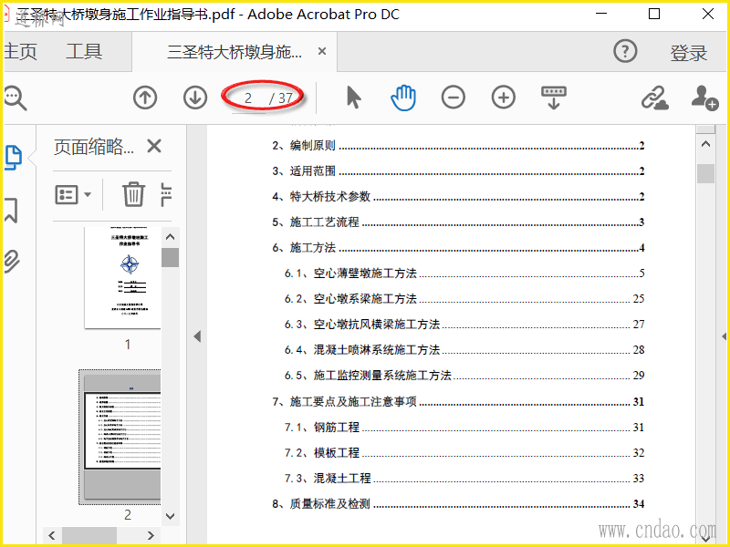Viewport: 730px width, 547px height.
Task: Open contents entry 5、施工工艺流程
Action: coord(458,222)
